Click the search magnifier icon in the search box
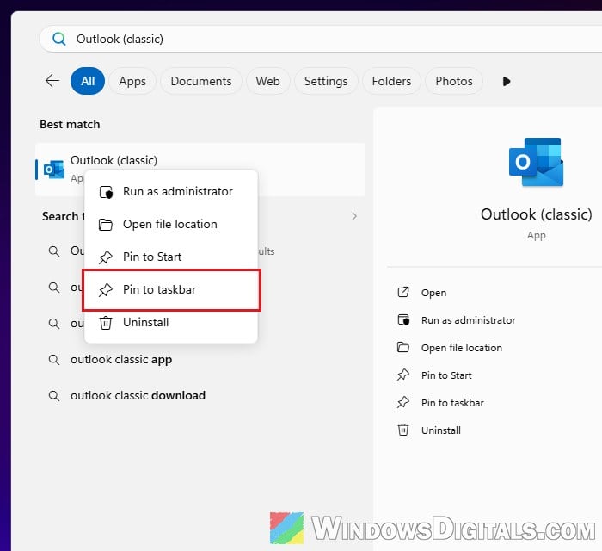The width and height of the screenshot is (602, 551). 58,39
